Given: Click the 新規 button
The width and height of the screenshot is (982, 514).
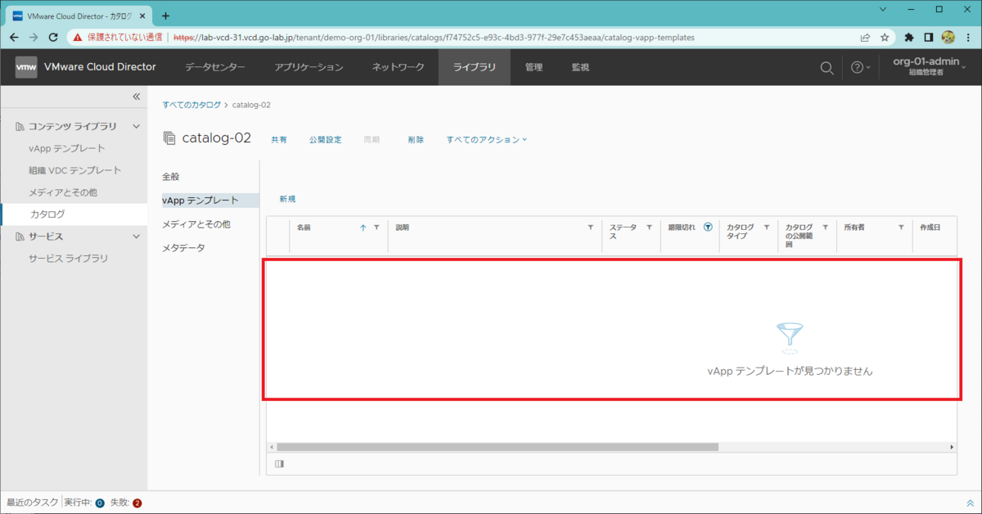Looking at the screenshot, I should [x=287, y=199].
